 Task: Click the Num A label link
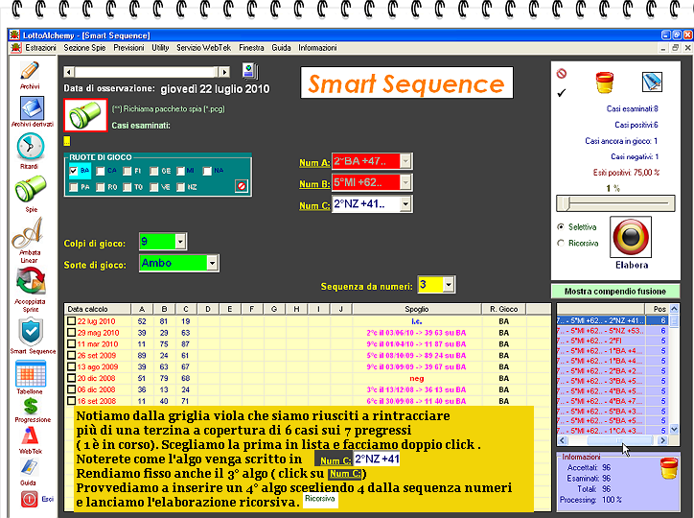(x=314, y=163)
